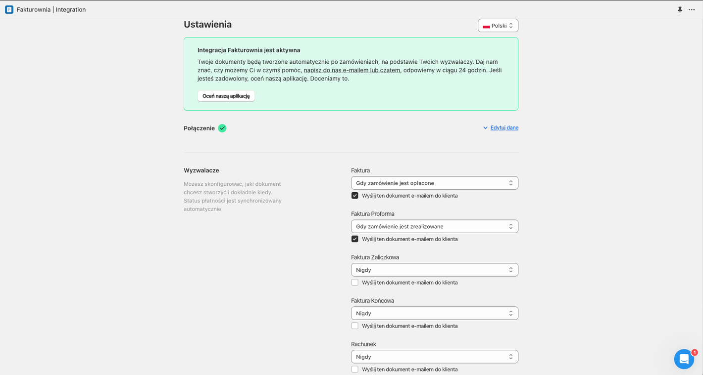Enable email sending for Faktura Końcowa
The image size is (703, 375).
pos(355,326)
